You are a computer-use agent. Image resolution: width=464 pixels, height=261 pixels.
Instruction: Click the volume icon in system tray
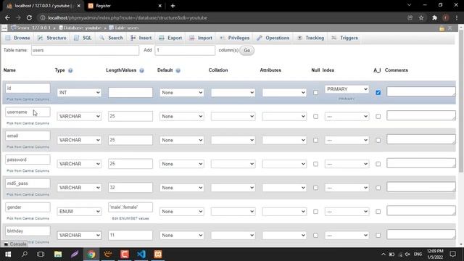407,254
